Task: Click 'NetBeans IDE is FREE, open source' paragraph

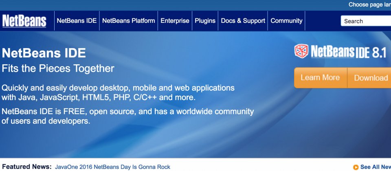Action: [127, 116]
